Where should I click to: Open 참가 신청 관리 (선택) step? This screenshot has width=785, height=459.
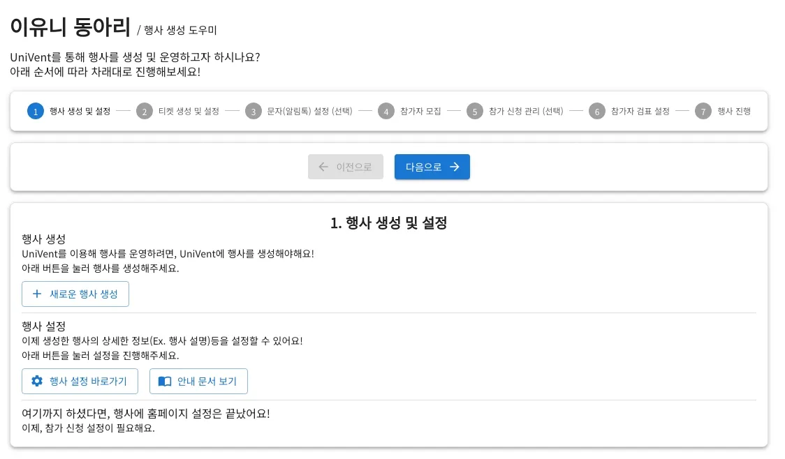point(526,112)
